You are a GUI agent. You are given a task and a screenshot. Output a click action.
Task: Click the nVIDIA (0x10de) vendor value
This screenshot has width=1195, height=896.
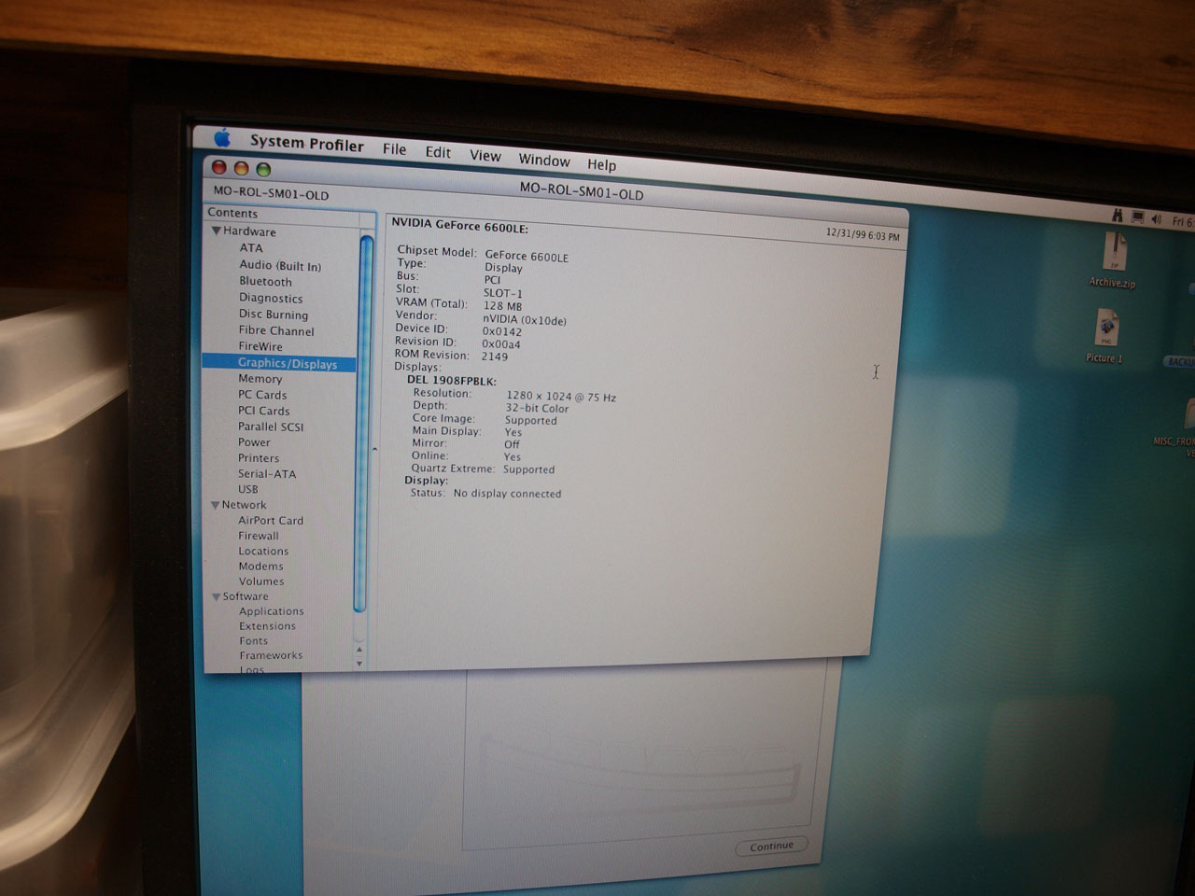pos(525,320)
